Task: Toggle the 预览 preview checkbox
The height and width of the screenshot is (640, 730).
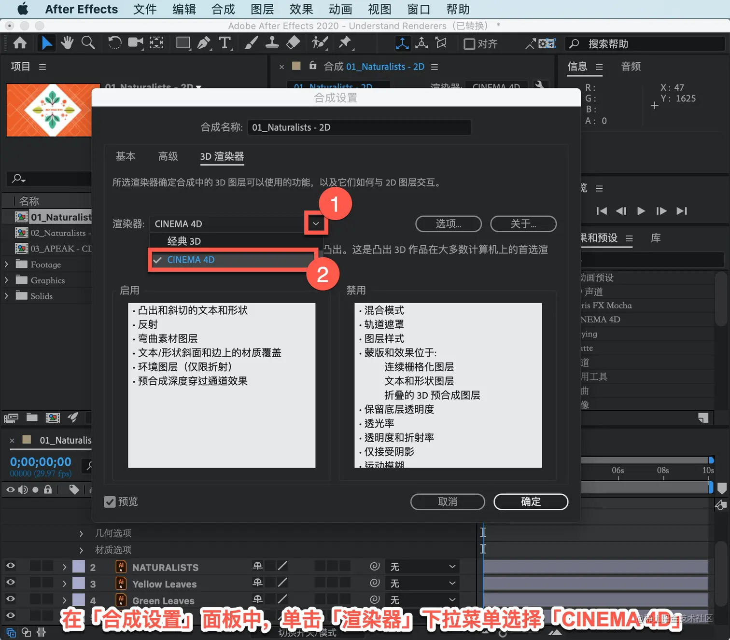Action: click(110, 502)
